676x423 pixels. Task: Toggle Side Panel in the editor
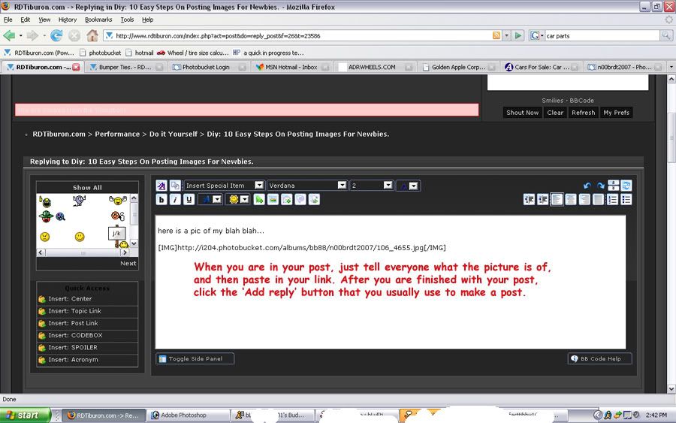click(x=195, y=358)
